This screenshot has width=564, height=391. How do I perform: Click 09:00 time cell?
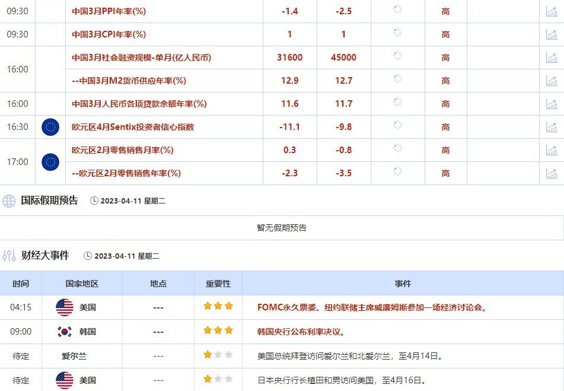tap(21, 332)
